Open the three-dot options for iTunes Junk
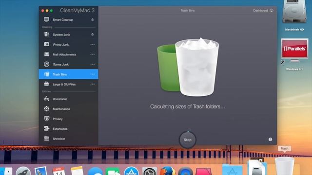The height and width of the screenshot is (175, 312). (93, 64)
